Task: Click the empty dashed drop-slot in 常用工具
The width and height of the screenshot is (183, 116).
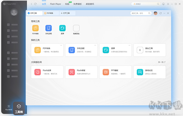Action: pos(76,28)
